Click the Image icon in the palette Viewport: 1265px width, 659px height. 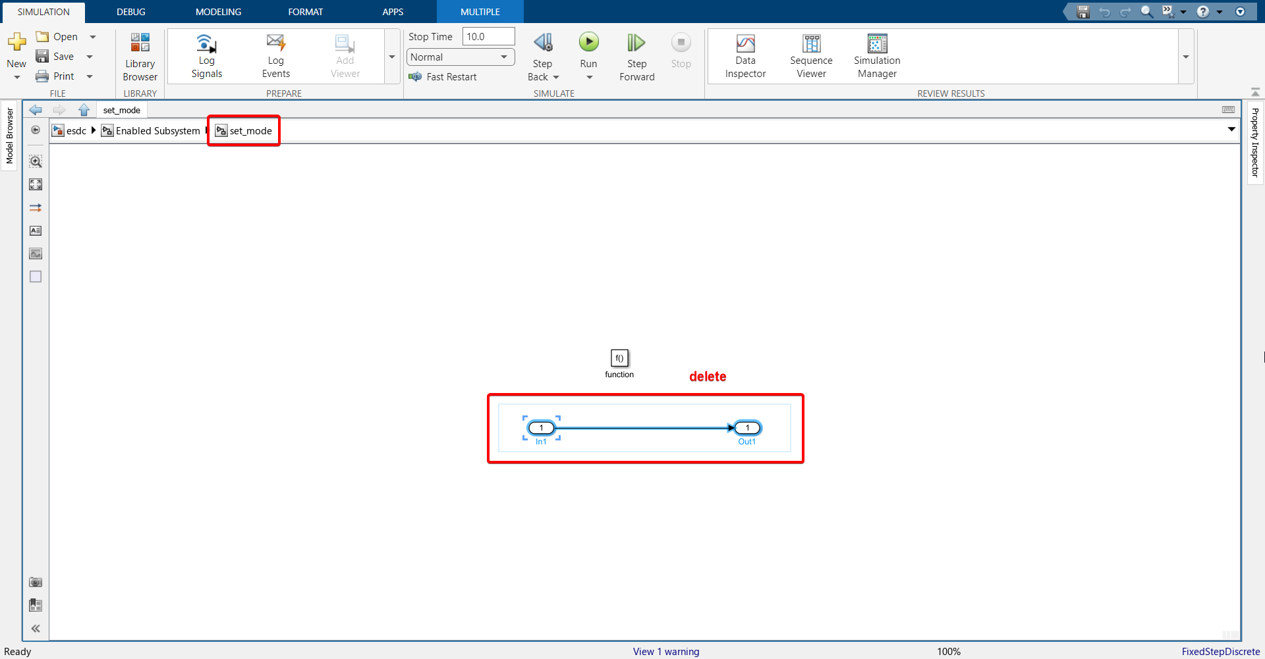(x=36, y=253)
